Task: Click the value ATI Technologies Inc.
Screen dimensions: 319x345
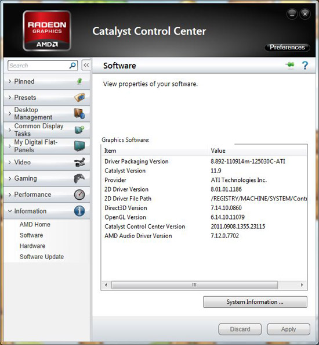Action: (x=238, y=180)
